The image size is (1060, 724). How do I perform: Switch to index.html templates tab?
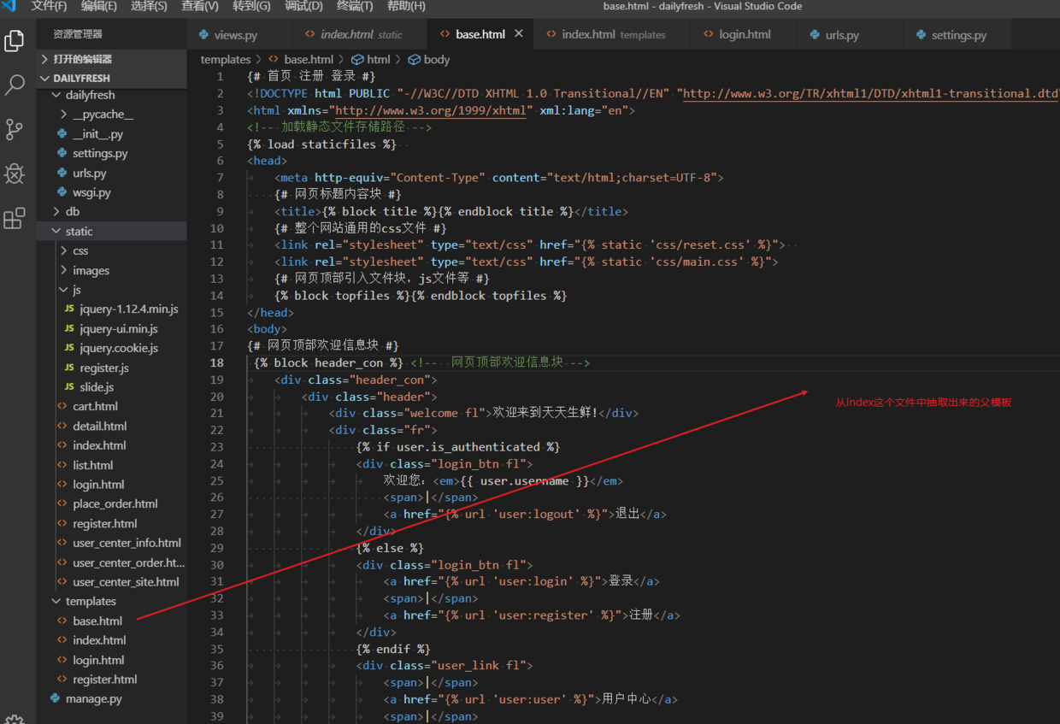click(612, 35)
